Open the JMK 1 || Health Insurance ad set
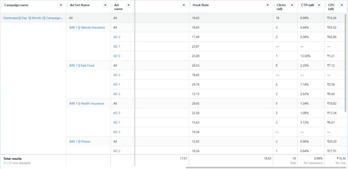This screenshot has width=348, height=169. click(x=86, y=104)
